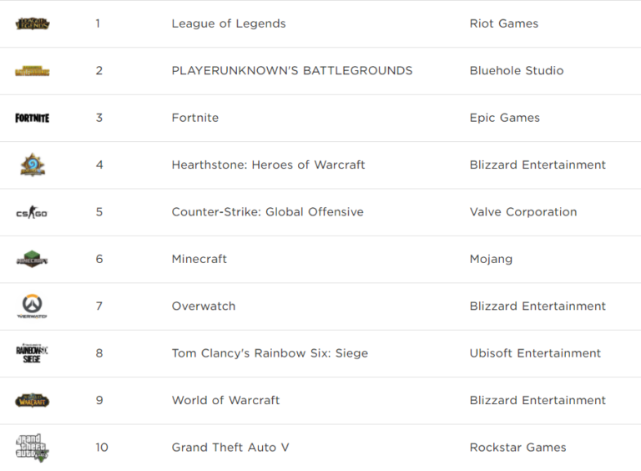
Task: Select the Mojang publisher name
Action: 492,259
